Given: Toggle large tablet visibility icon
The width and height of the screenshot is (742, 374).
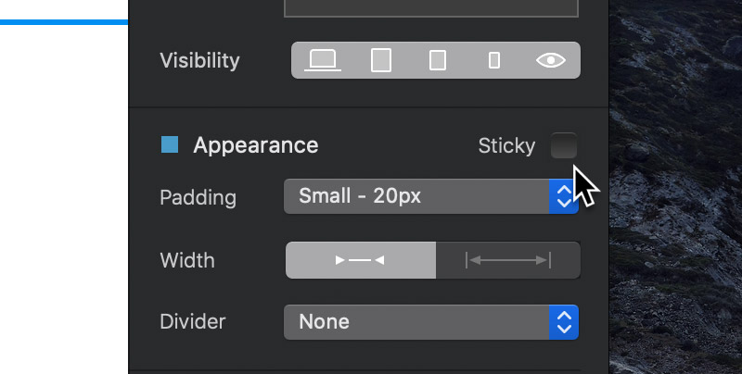Looking at the screenshot, I should (x=381, y=60).
